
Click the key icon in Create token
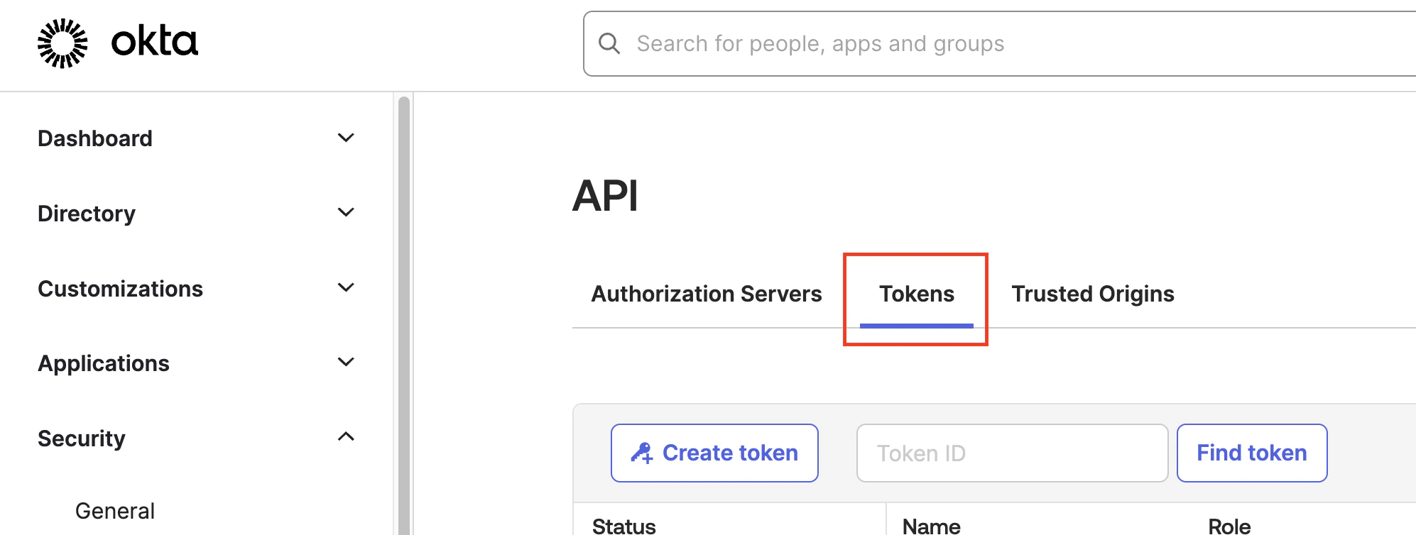642,453
